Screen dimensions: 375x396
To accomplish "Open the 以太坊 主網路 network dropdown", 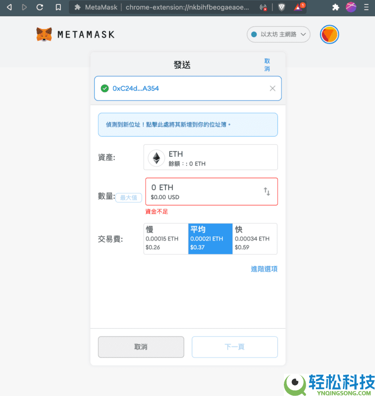I will (278, 34).
